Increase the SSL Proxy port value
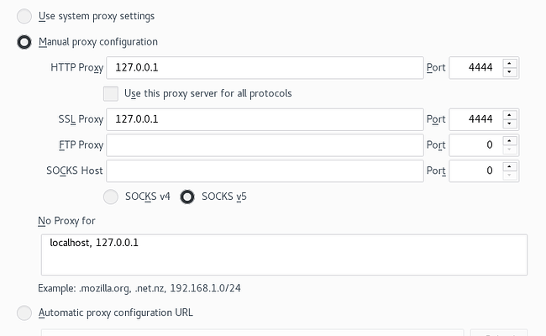 pos(509,115)
